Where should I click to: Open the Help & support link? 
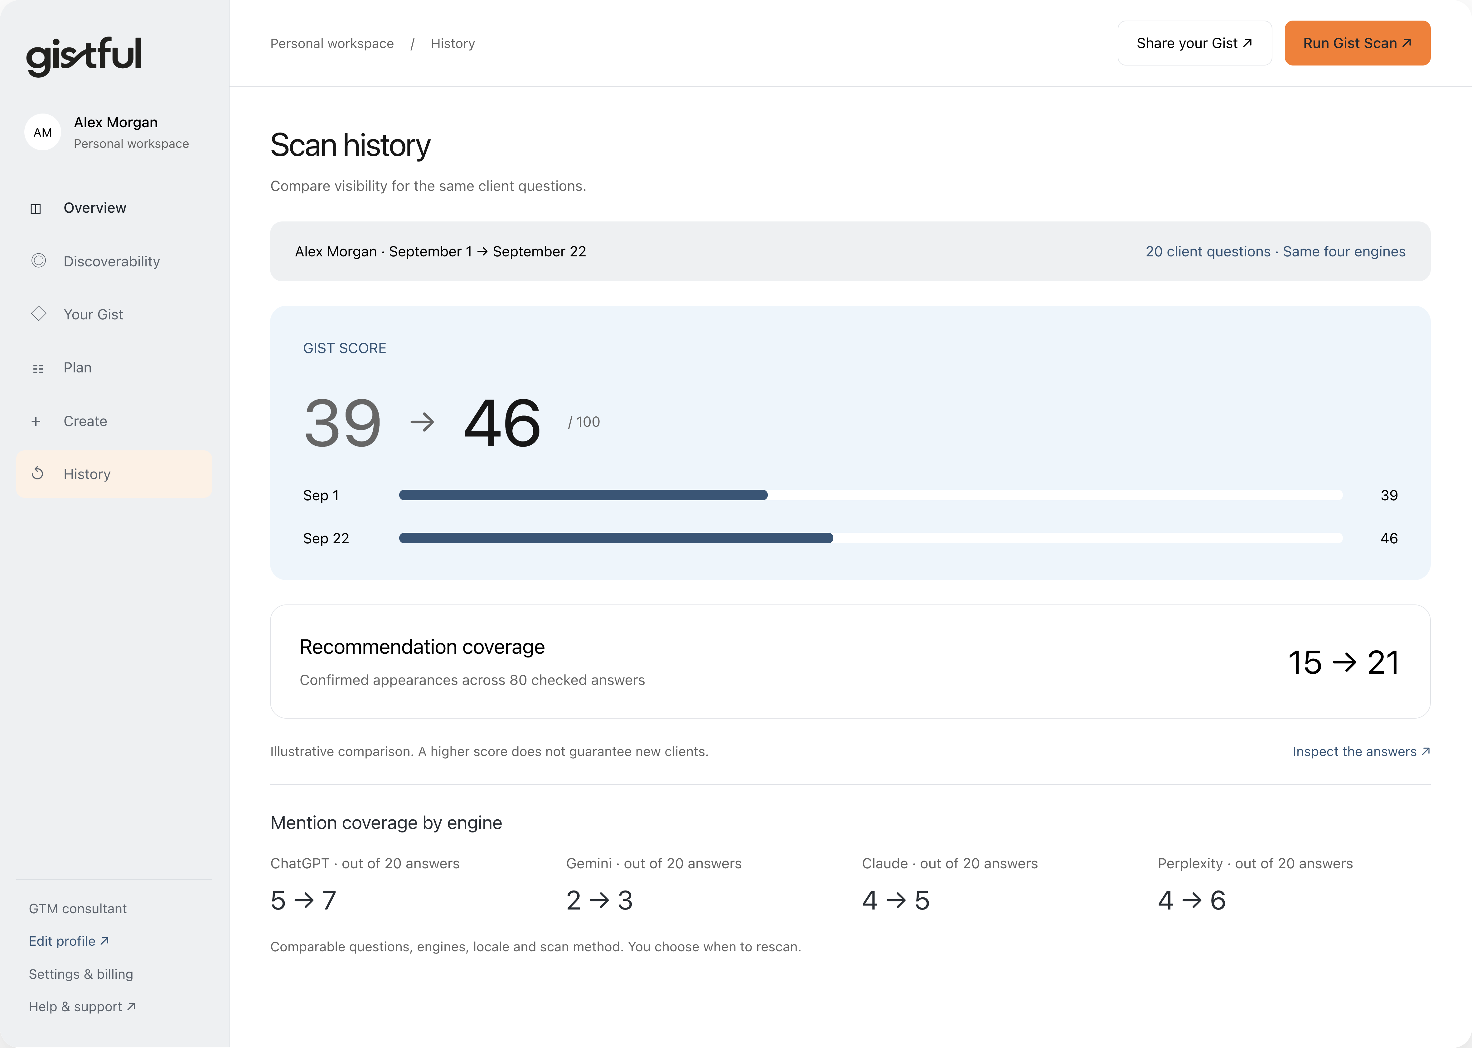pyautogui.click(x=83, y=1007)
